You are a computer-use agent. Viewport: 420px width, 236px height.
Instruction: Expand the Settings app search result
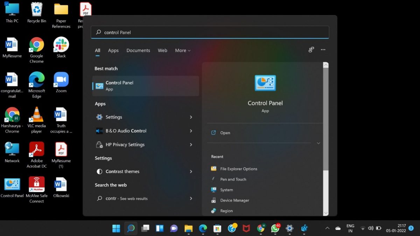(191, 117)
